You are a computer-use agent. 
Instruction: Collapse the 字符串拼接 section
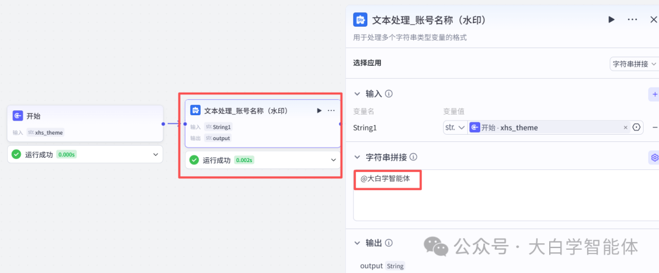pos(357,157)
